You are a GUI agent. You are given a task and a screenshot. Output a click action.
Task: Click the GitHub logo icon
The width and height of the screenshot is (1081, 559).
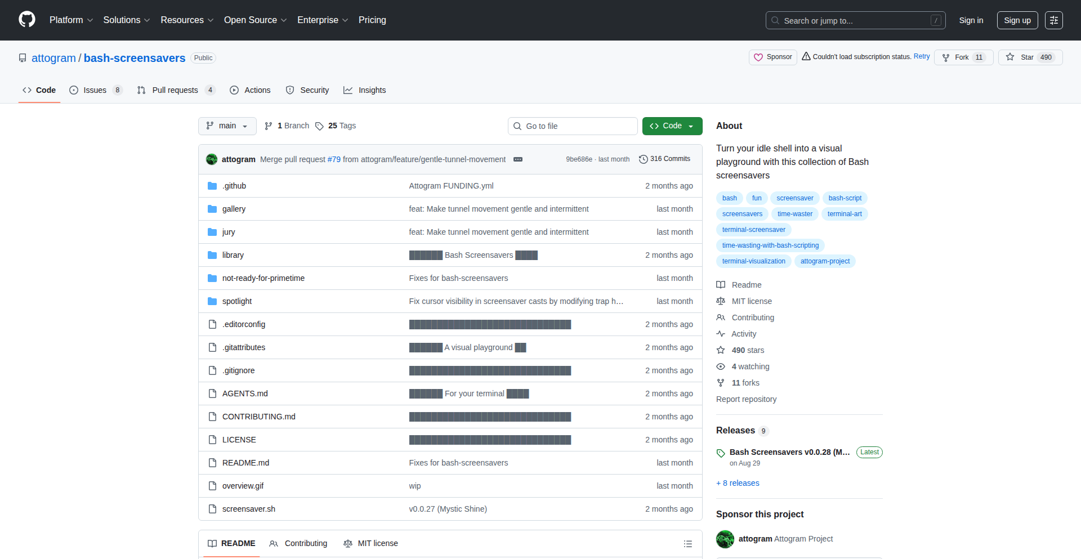(x=27, y=20)
